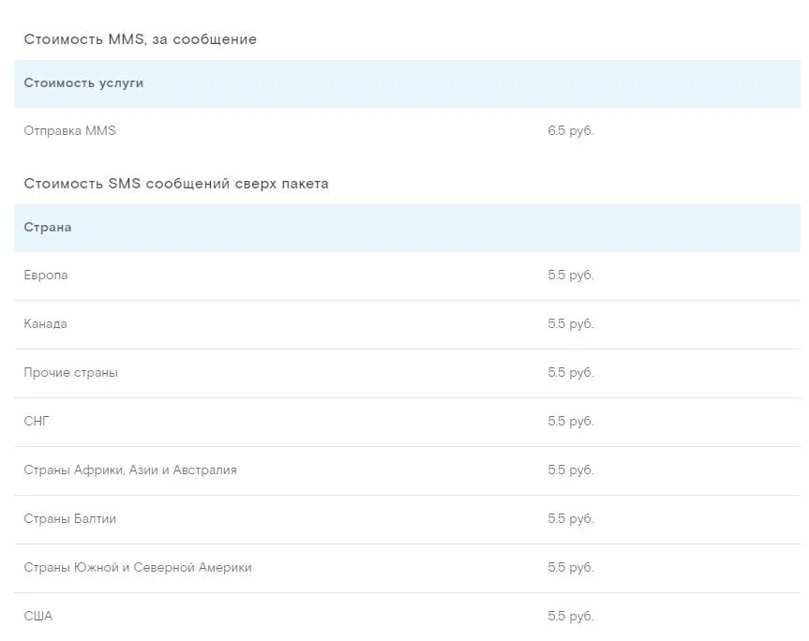Image resolution: width=809 pixels, height=641 pixels.
Task: Click the 'Страны Балтии' row label
Action: click(x=69, y=519)
